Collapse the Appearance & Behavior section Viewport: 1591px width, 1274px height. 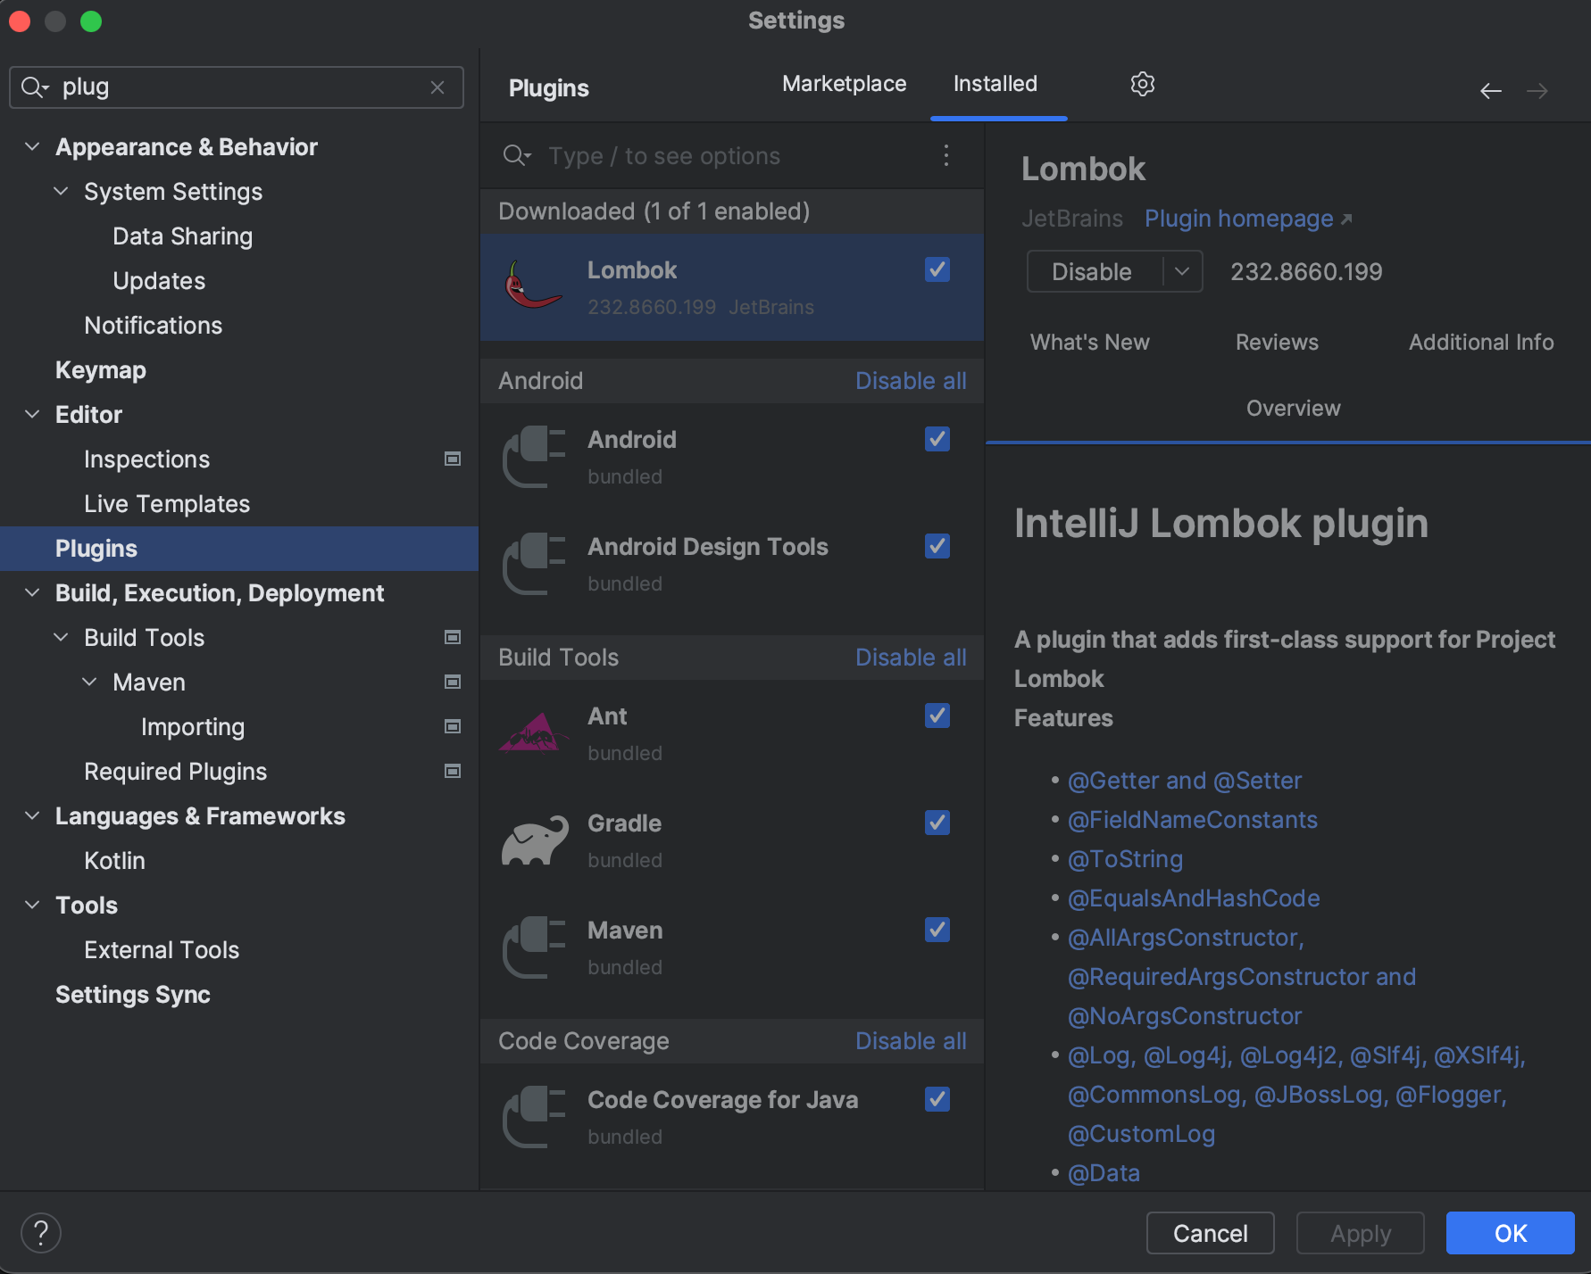coord(32,146)
